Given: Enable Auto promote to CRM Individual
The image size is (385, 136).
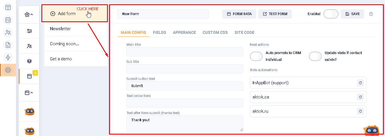Looking at the screenshot, I should click(256, 56).
